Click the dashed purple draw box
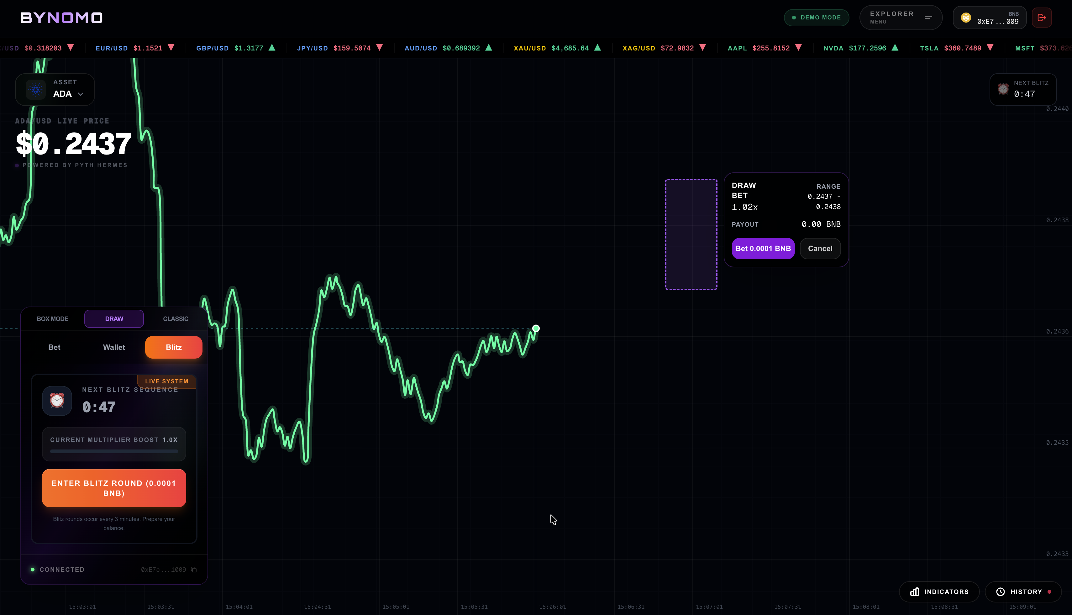1072x615 pixels. [x=691, y=234]
